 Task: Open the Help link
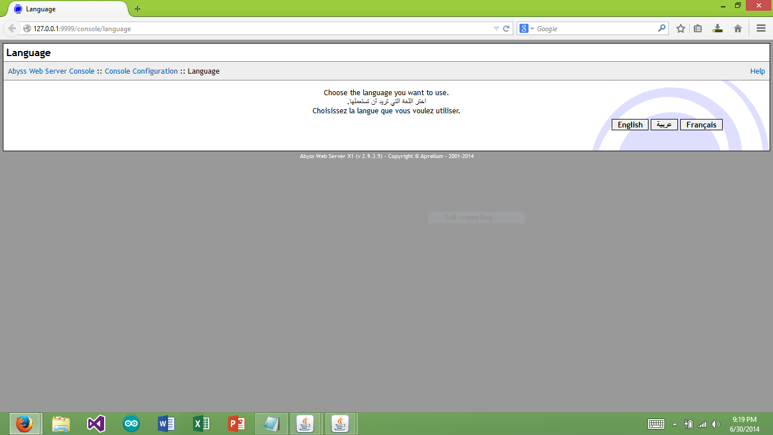tap(758, 71)
